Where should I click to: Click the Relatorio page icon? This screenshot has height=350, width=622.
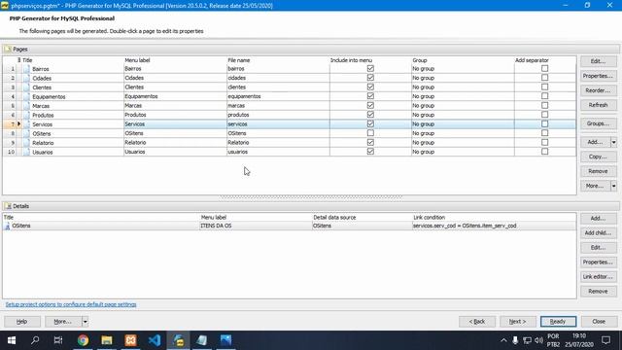(x=26, y=143)
